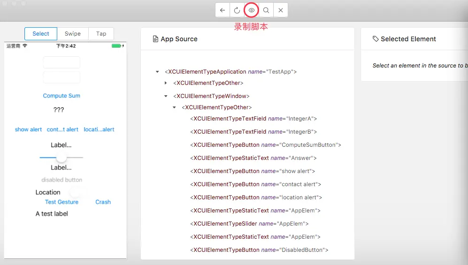Select the XCUIElementTypeApplication TestApp row text
468x265 pixels.
(x=231, y=72)
